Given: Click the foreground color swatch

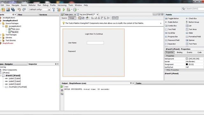Looking at the screenshot, I should click(187, 64).
